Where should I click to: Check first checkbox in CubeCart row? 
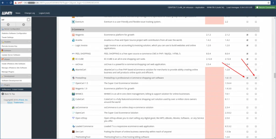coord(247,99)
